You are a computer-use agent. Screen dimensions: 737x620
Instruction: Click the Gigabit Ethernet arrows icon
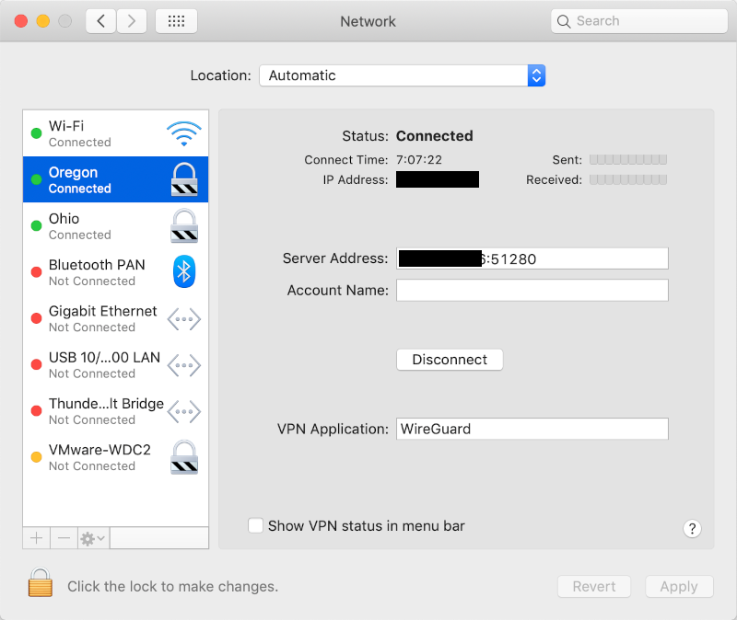(183, 319)
